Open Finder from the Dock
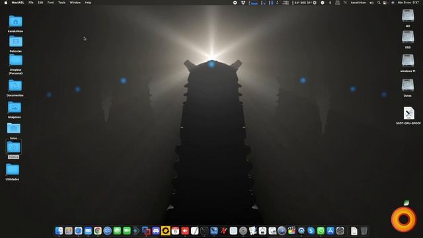 coord(59,231)
